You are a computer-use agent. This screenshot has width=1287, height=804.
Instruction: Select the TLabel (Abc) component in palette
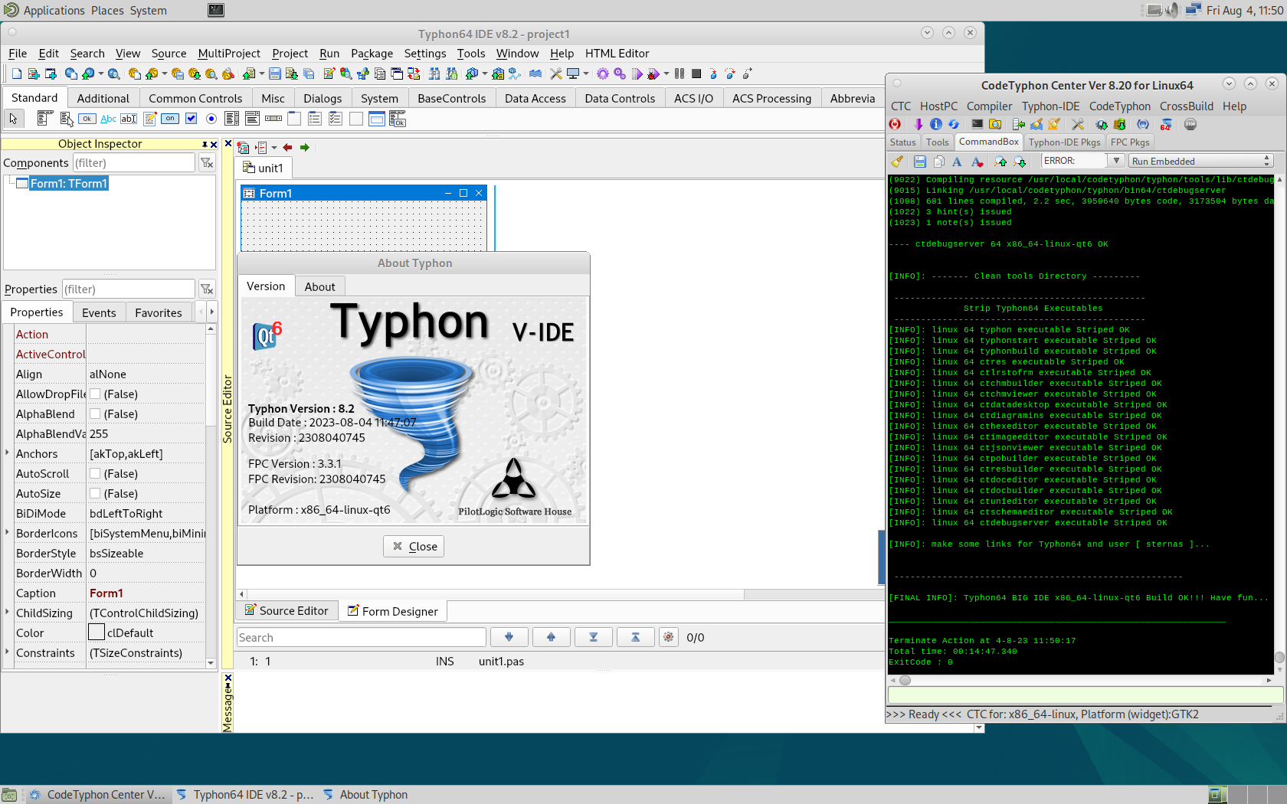[108, 119]
